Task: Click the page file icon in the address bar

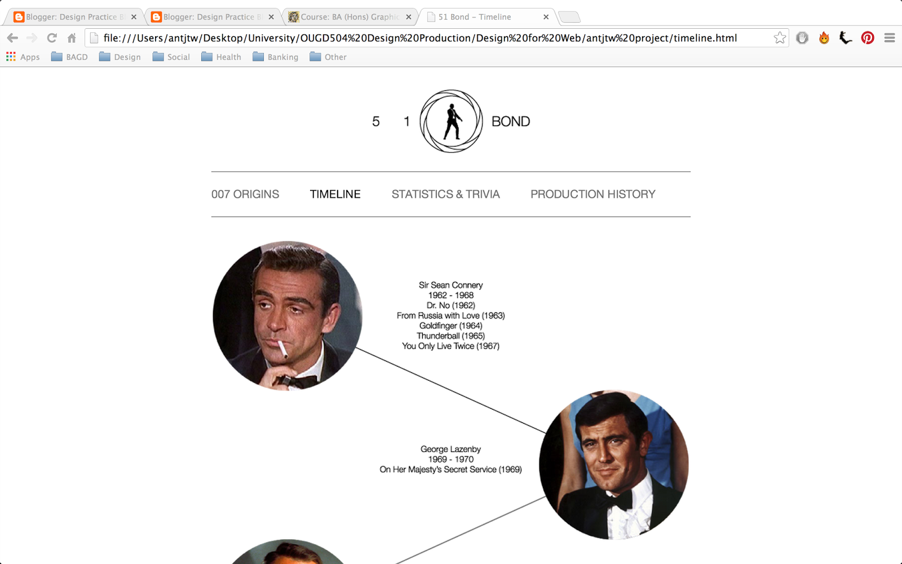Action: pos(94,38)
